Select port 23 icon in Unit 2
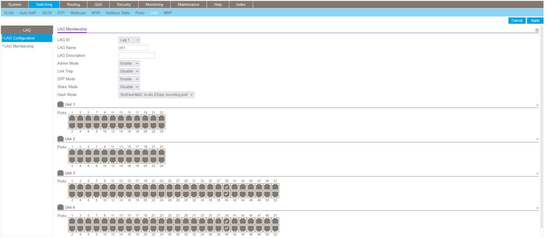The image size is (547, 238). (161, 152)
